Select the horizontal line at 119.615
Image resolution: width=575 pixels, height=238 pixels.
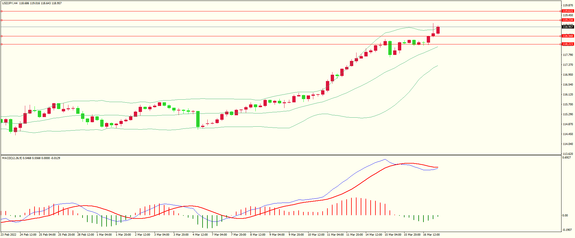(281, 11)
